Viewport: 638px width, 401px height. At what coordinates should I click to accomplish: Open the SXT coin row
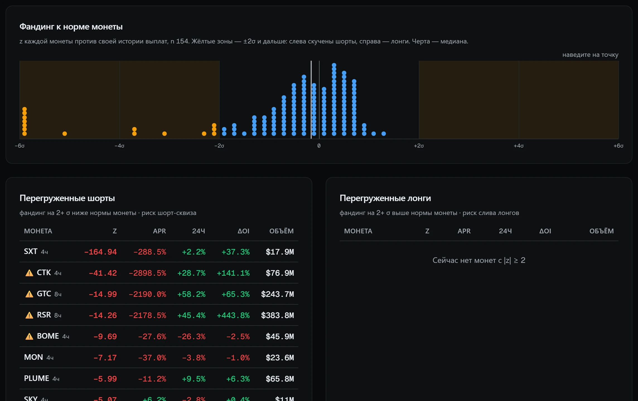click(159, 252)
